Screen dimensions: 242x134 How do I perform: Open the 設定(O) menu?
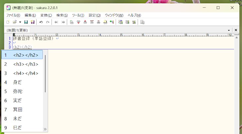[x=94, y=15]
